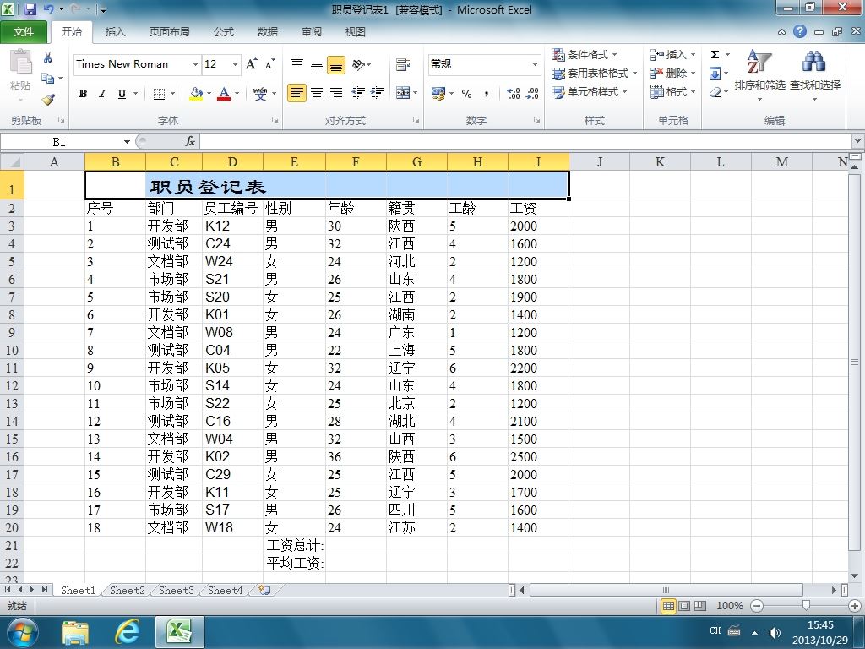Save the workbook from the quick access toolbar
Viewport: 865px width, 649px height.
click(x=30, y=9)
